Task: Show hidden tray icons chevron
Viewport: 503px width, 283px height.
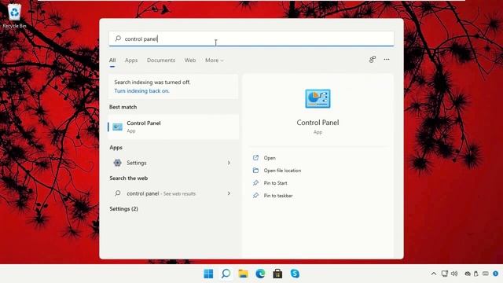Action: (434, 274)
